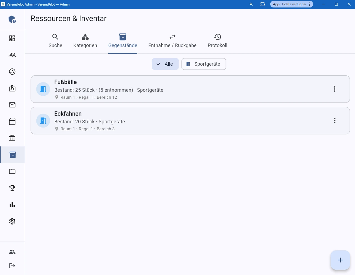Open three-dot menu for Eckfahnen

pos(334,121)
